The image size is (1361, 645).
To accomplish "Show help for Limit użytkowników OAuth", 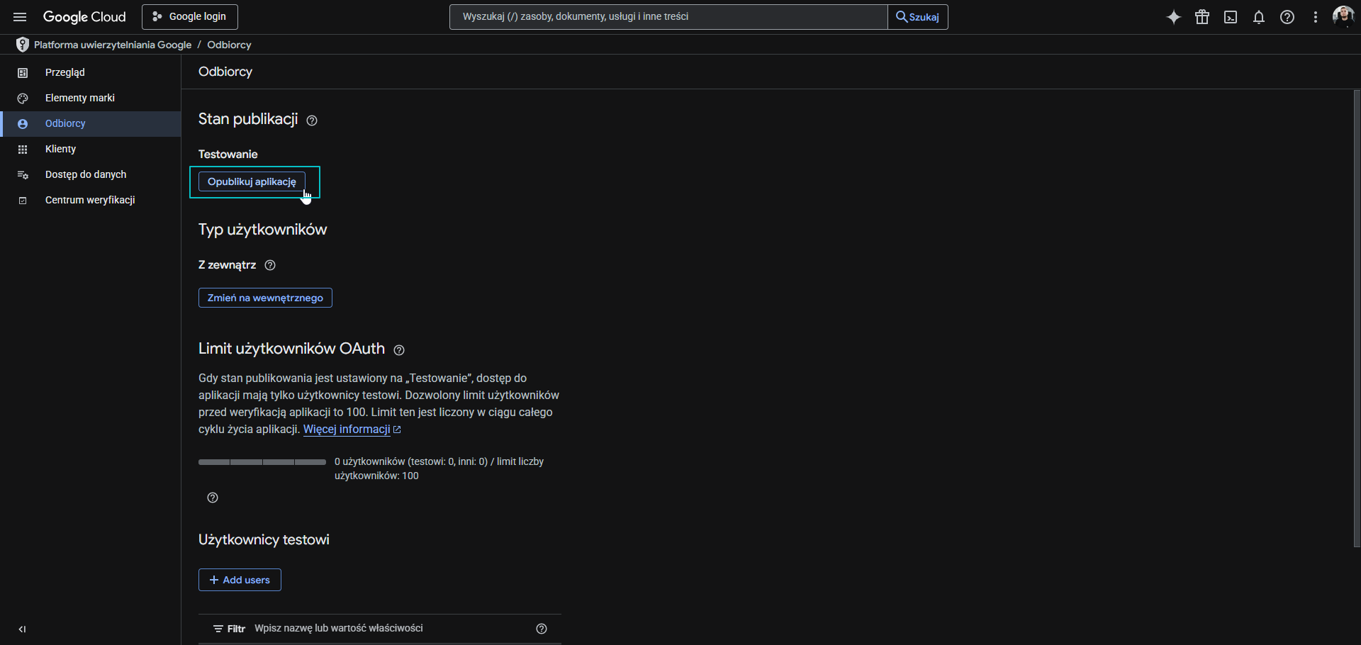I will pos(399,350).
